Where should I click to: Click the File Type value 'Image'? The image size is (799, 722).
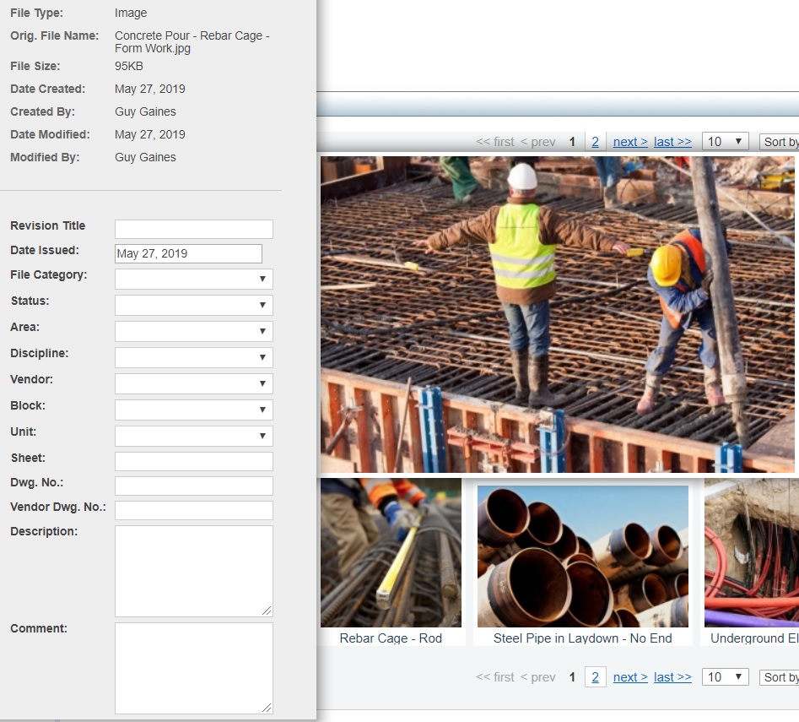[131, 13]
